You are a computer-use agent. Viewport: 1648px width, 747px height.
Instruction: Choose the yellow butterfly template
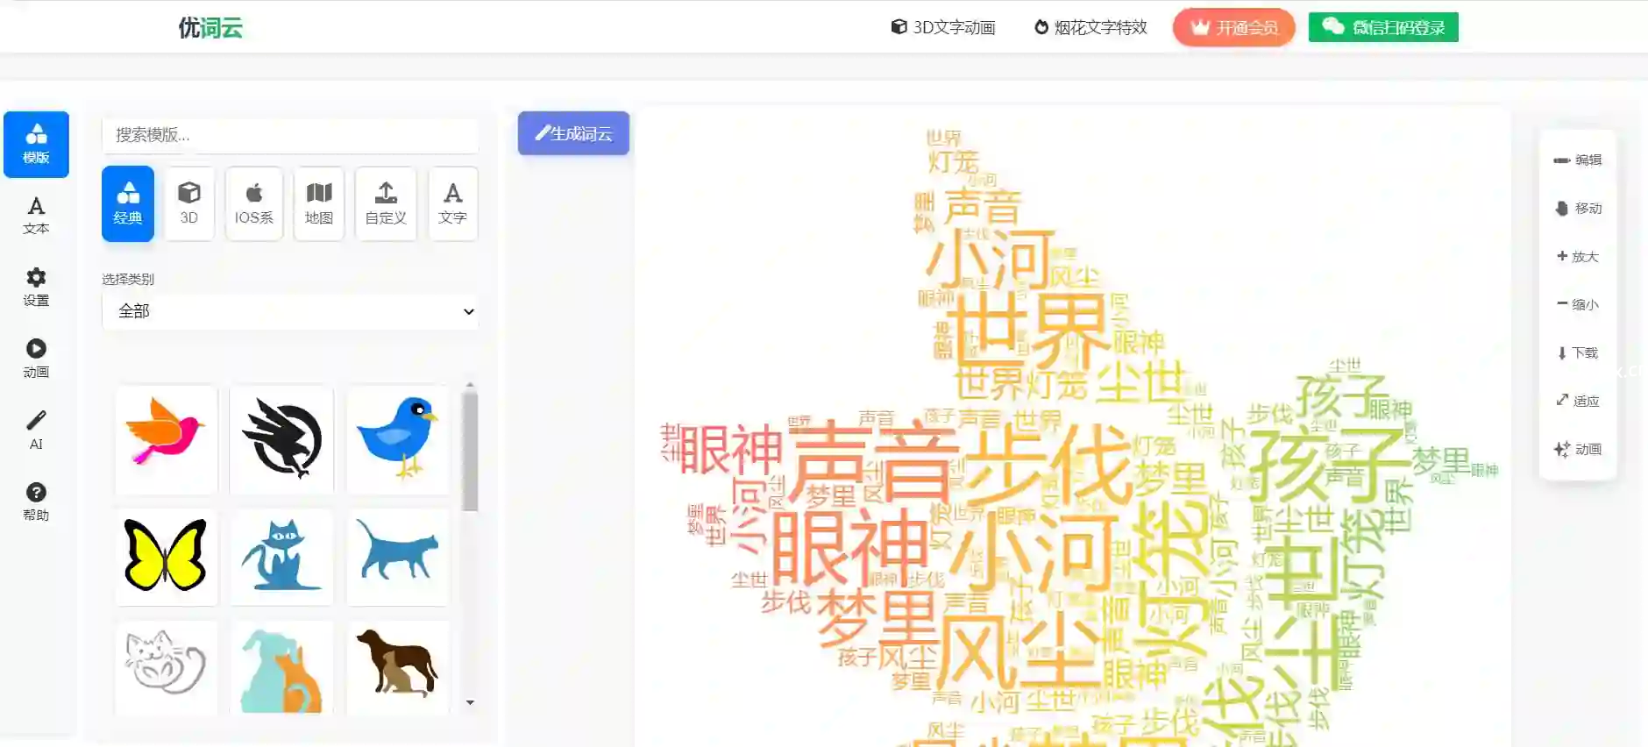coord(166,556)
